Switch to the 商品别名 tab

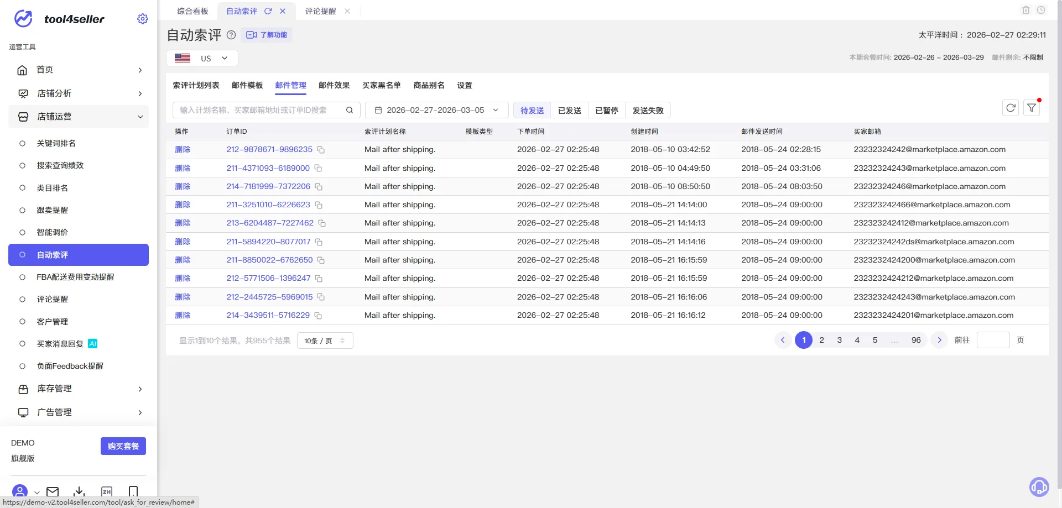429,85
